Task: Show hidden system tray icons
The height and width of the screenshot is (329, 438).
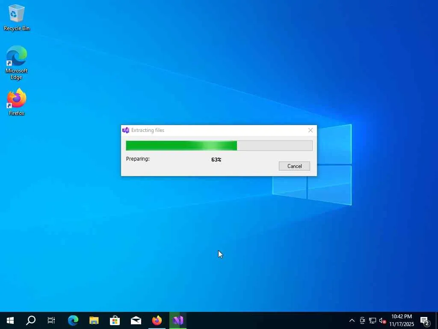Action: pos(352,320)
